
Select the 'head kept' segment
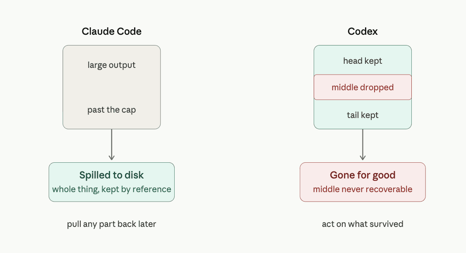click(363, 60)
